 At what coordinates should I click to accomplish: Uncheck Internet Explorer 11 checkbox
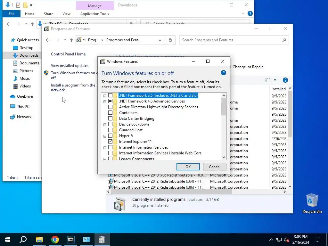(110, 142)
